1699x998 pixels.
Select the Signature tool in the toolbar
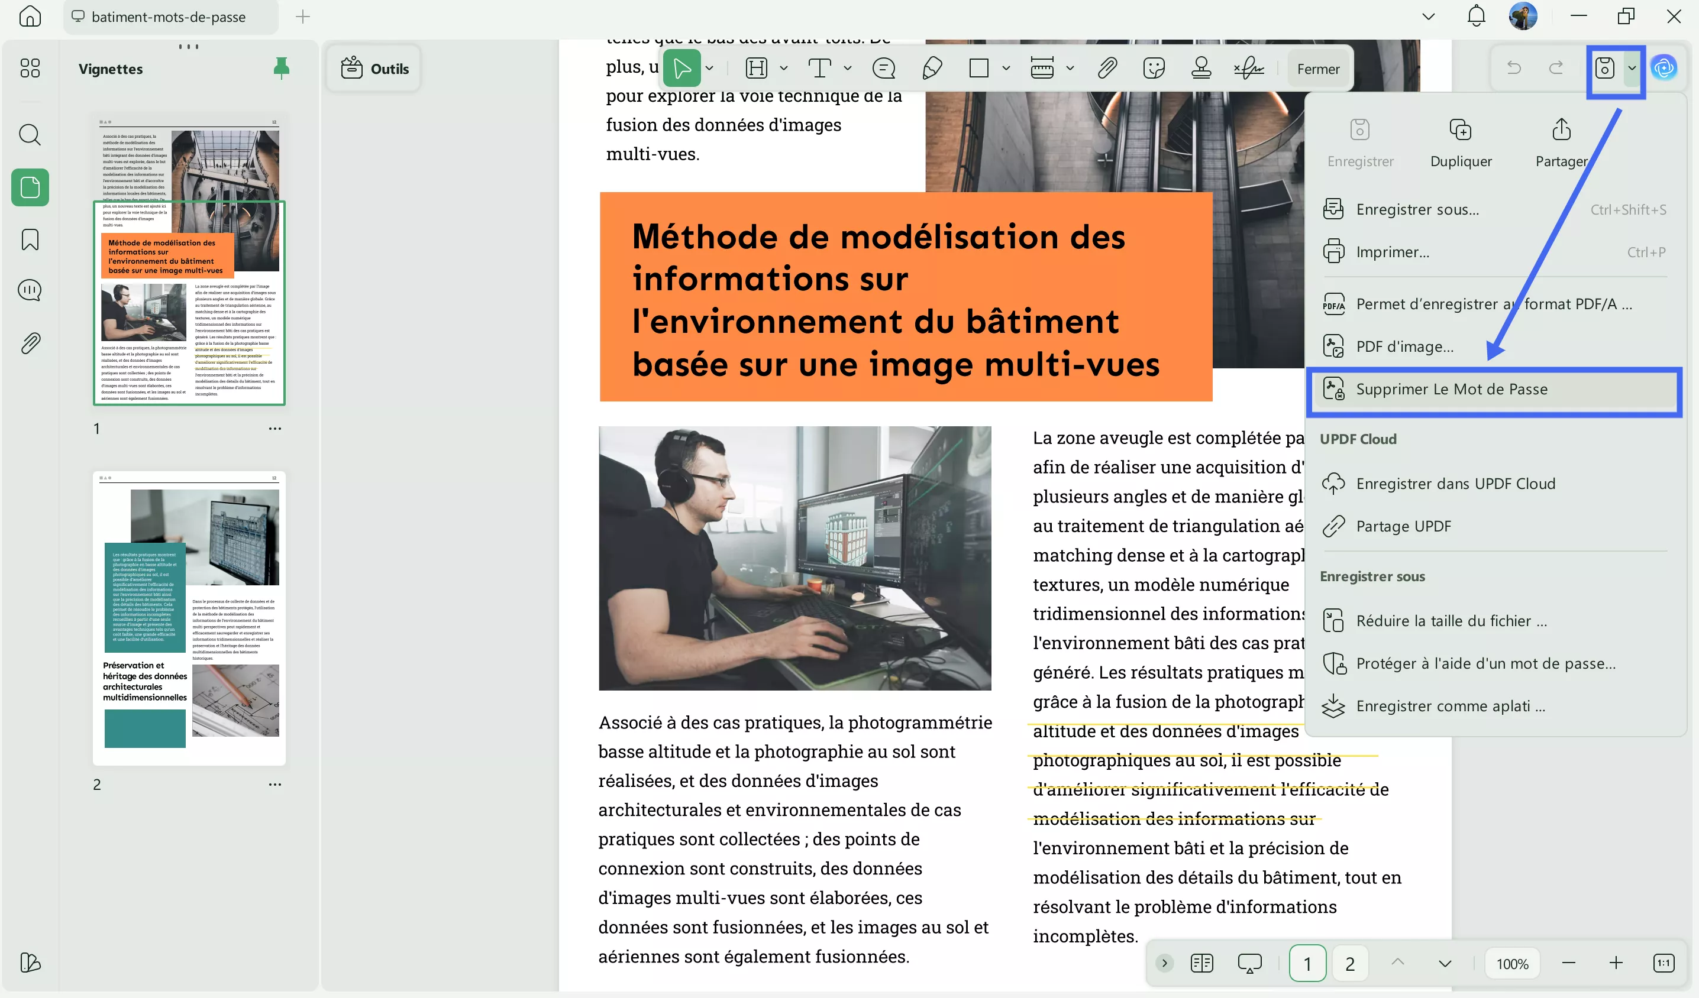pos(1249,67)
